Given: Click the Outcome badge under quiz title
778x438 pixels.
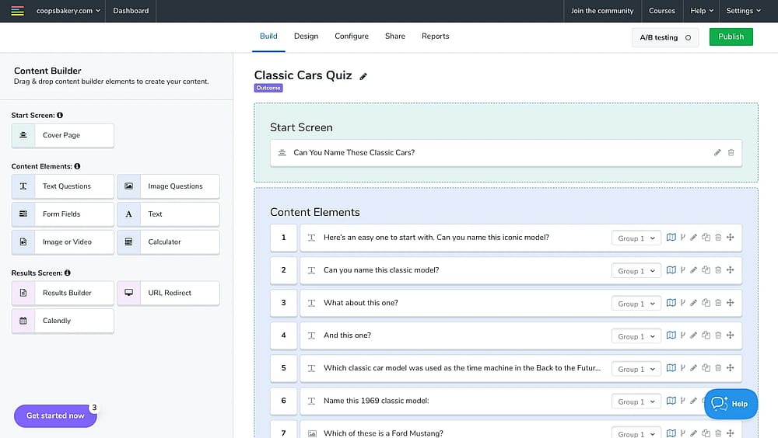Looking at the screenshot, I should 268,88.
